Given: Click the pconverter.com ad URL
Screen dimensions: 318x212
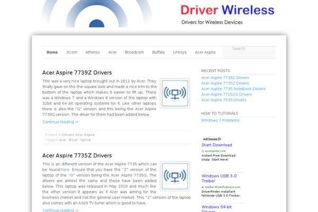Looking at the screenshot, I should (215, 151).
